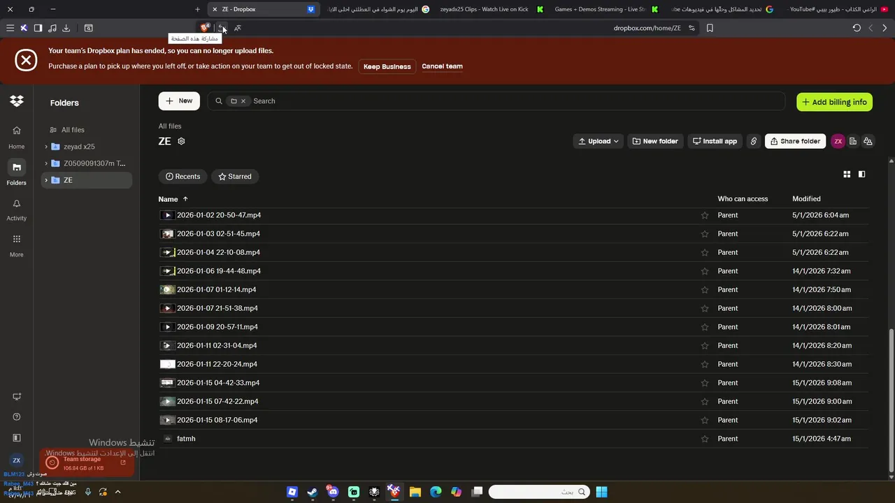Click the Keep Business button
Viewport: 895px width, 503px height.
coord(387,66)
